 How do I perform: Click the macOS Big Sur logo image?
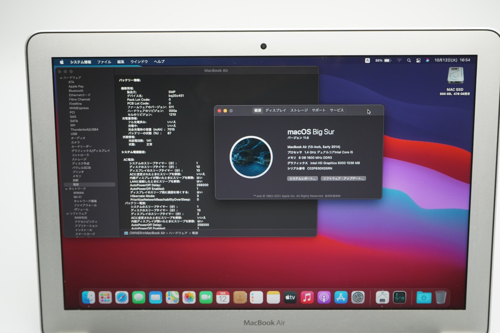coord(251,157)
